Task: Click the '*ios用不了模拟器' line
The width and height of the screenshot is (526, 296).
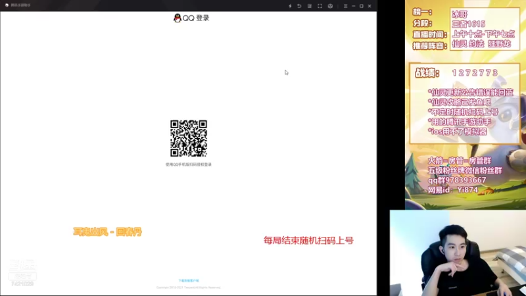Action: (457, 132)
